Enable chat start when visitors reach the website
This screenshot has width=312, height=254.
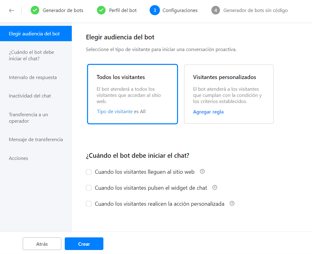pos(89,172)
